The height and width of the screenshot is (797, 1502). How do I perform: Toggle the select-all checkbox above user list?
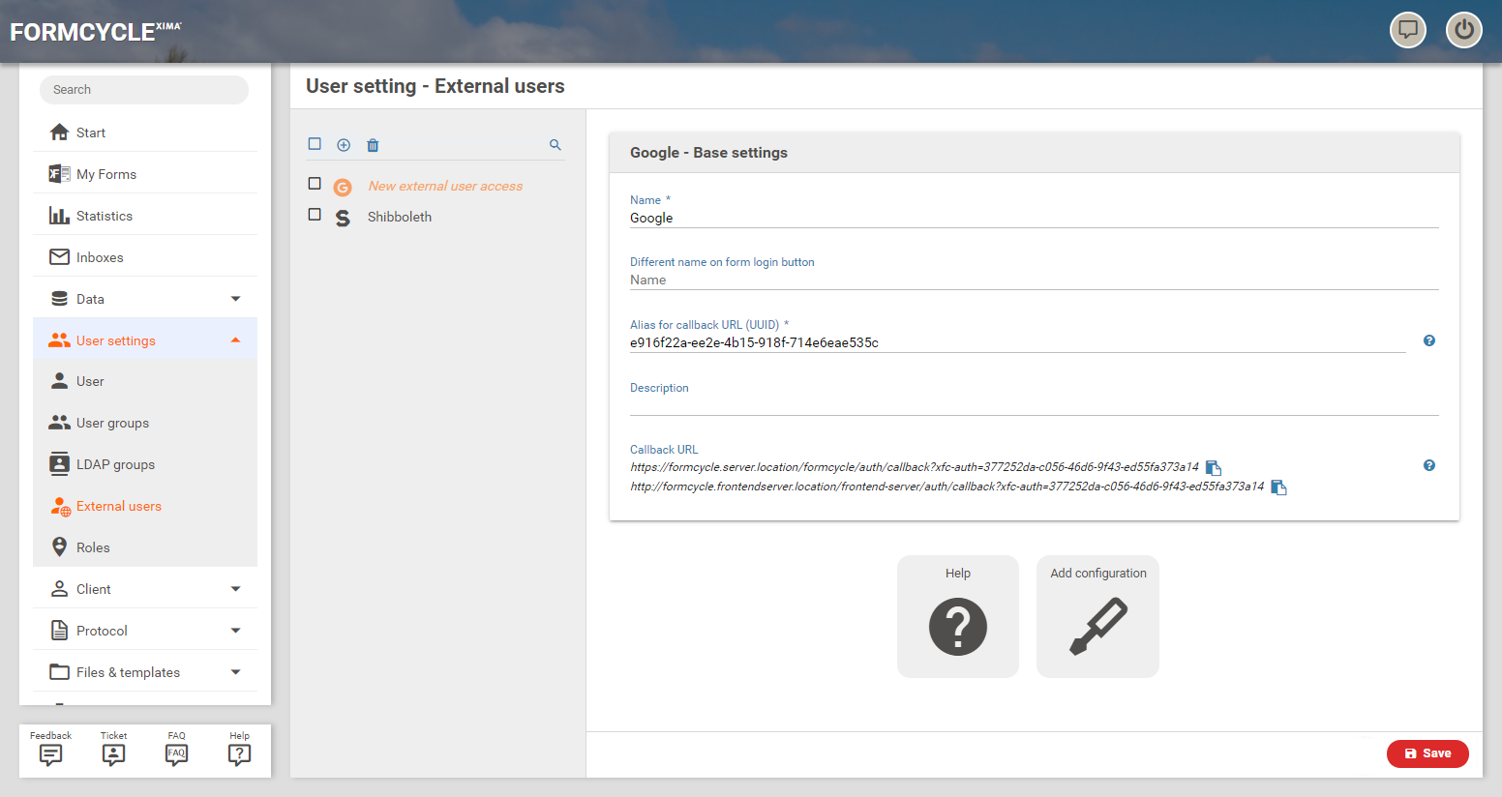pos(315,144)
